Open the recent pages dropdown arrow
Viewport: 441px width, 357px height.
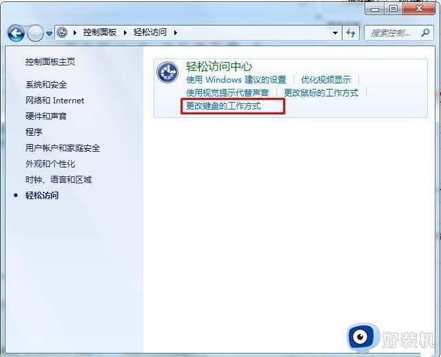pyautogui.click(x=49, y=34)
